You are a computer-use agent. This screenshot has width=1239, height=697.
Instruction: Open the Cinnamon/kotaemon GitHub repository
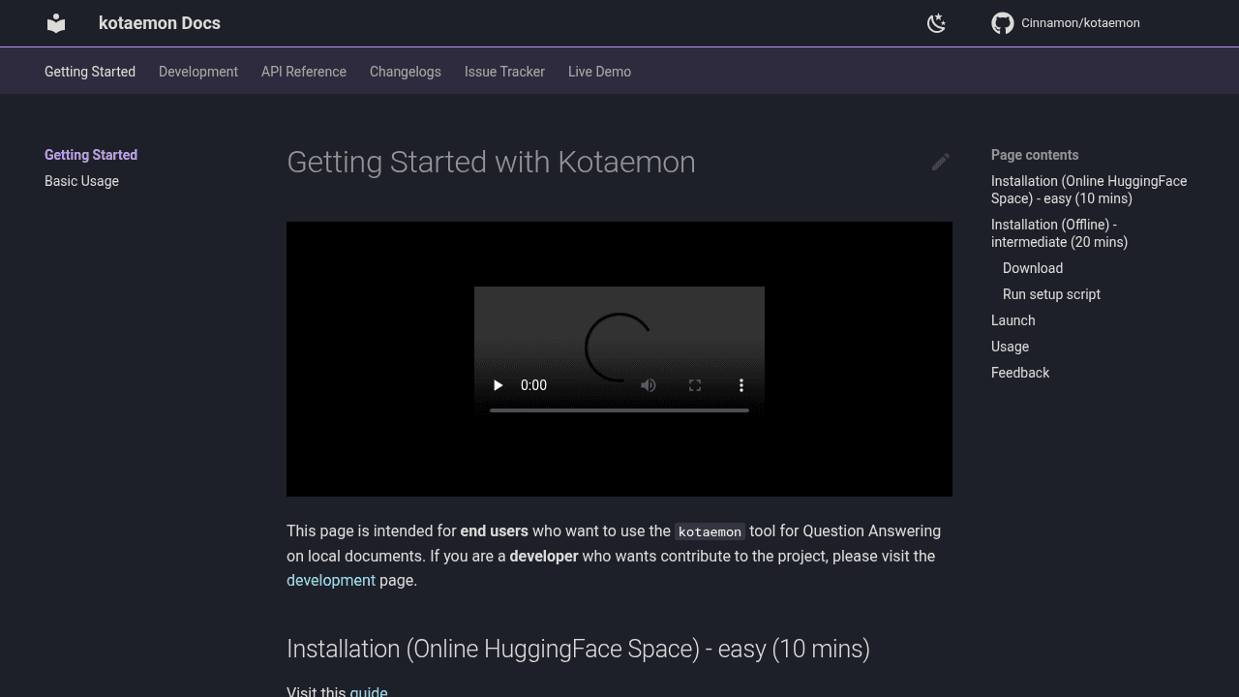[1065, 23]
